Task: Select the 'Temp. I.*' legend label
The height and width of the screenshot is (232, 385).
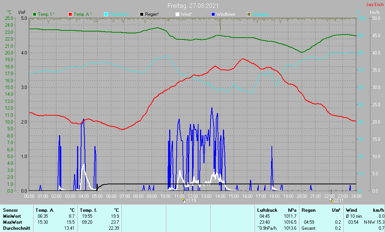Action: coord(46,14)
